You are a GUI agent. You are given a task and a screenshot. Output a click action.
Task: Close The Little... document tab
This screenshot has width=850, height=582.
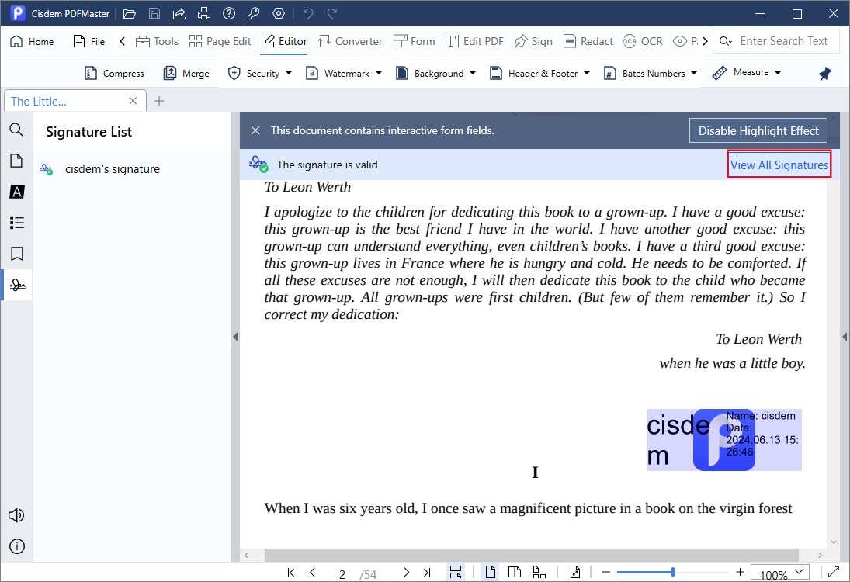click(x=133, y=101)
